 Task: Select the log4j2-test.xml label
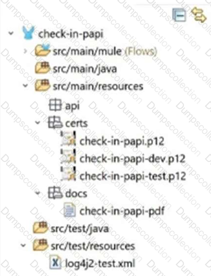click(100, 264)
